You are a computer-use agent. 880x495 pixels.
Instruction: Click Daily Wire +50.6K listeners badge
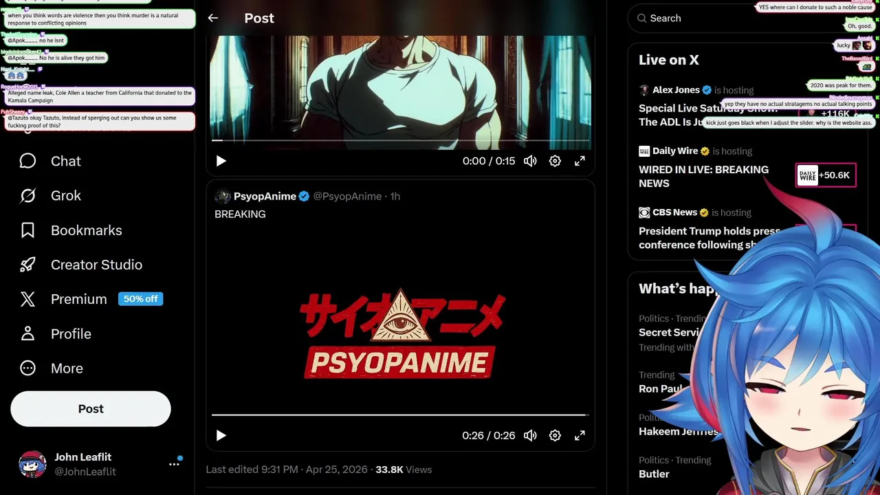(x=826, y=175)
